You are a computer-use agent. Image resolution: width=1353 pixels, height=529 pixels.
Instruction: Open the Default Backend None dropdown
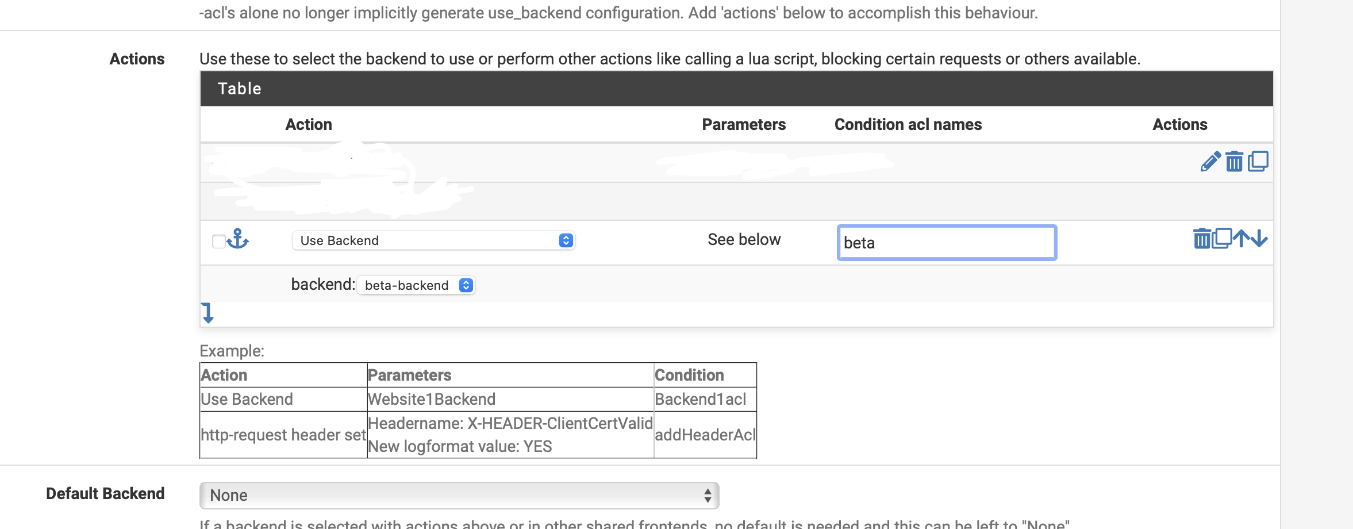coord(459,495)
